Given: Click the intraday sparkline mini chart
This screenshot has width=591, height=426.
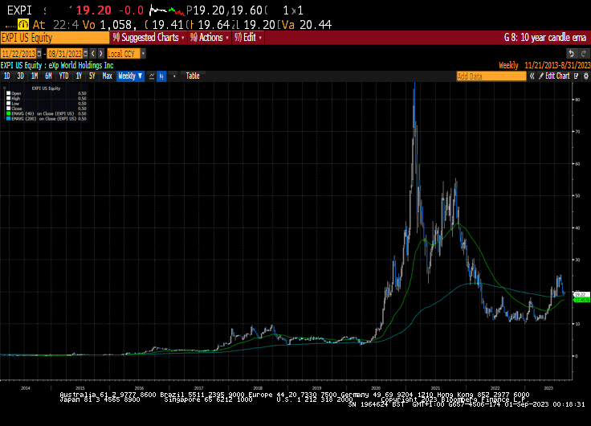Looking at the screenshot, I should click(167, 10).
